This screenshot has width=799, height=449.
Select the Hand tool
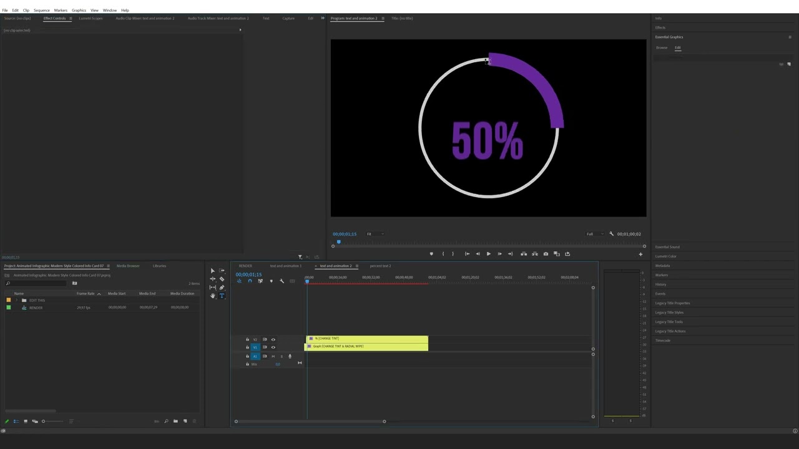click(x=212, y=296)
